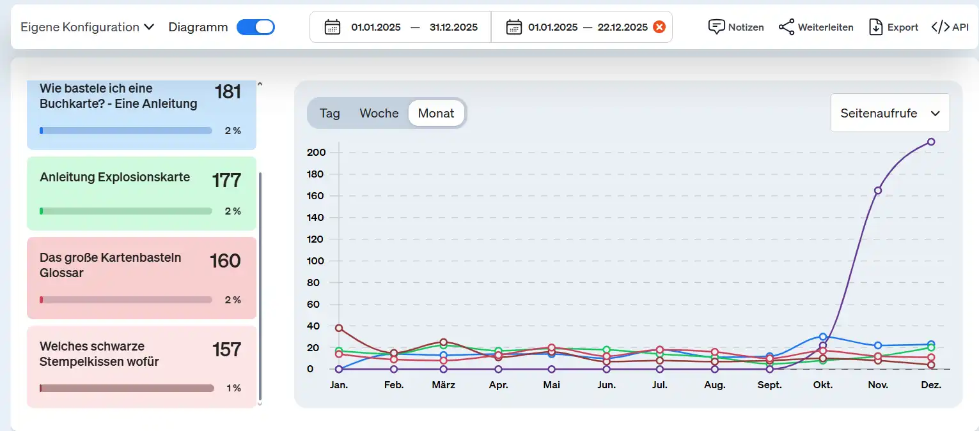The height and width of the screenshot is (431, 979).
Task: Open the Eigene Konfiguration dropdown
Action: pyautogui.click(x=88, y=27)
